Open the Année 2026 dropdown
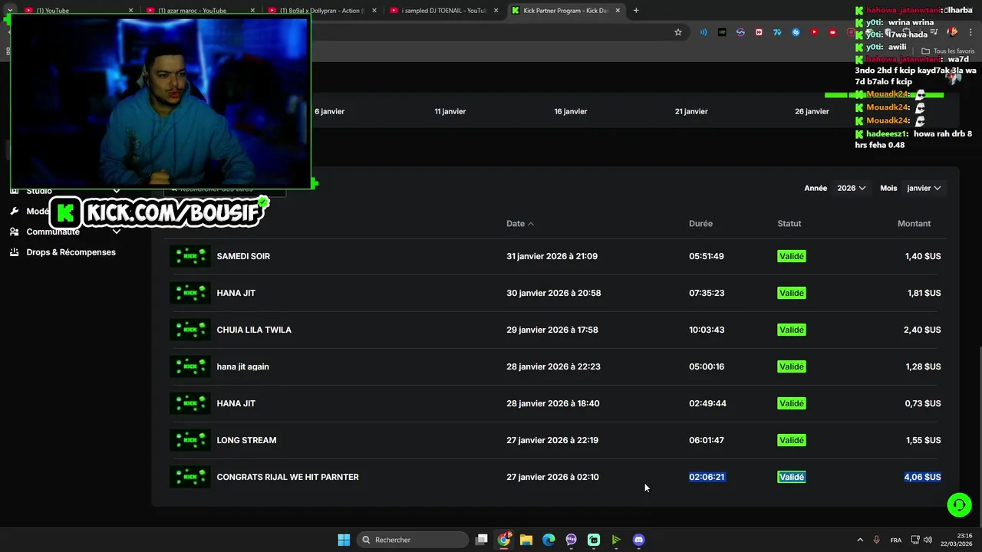Image resolution: width=982 pixels, height=552 pixels. click(851, 188)
